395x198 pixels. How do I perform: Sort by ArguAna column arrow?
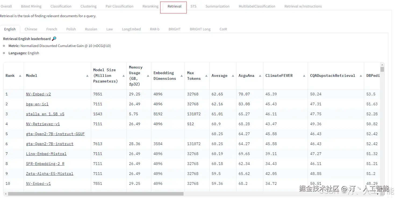pos(260,76)
